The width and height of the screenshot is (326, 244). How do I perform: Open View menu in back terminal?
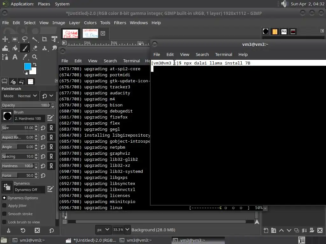click(93, 61)
